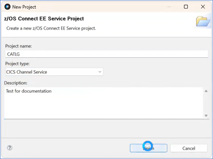213x159 pixels.
Task: Click the description scrollbar down arrow
Action: click(x=206, y=116)
